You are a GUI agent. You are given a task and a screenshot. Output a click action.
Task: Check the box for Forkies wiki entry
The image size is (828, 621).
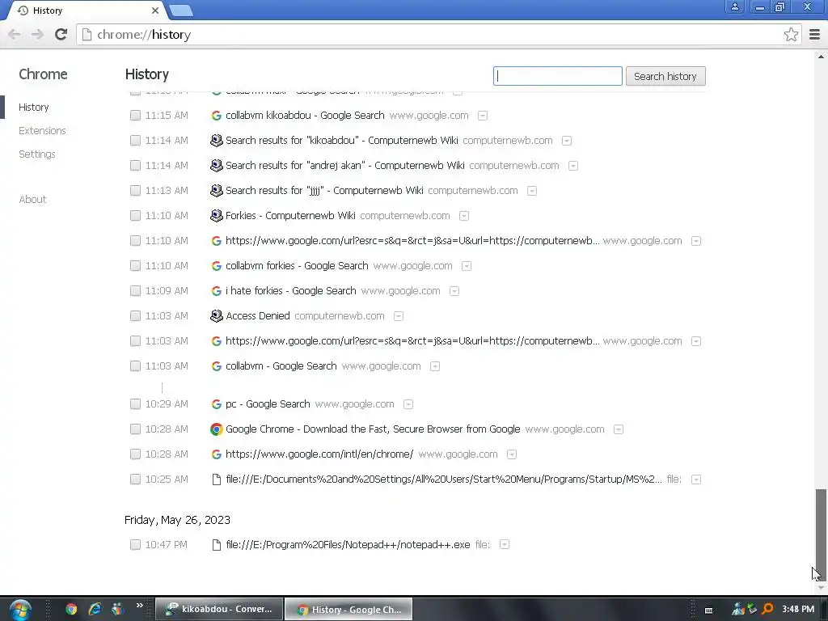[x=135, y=215]
